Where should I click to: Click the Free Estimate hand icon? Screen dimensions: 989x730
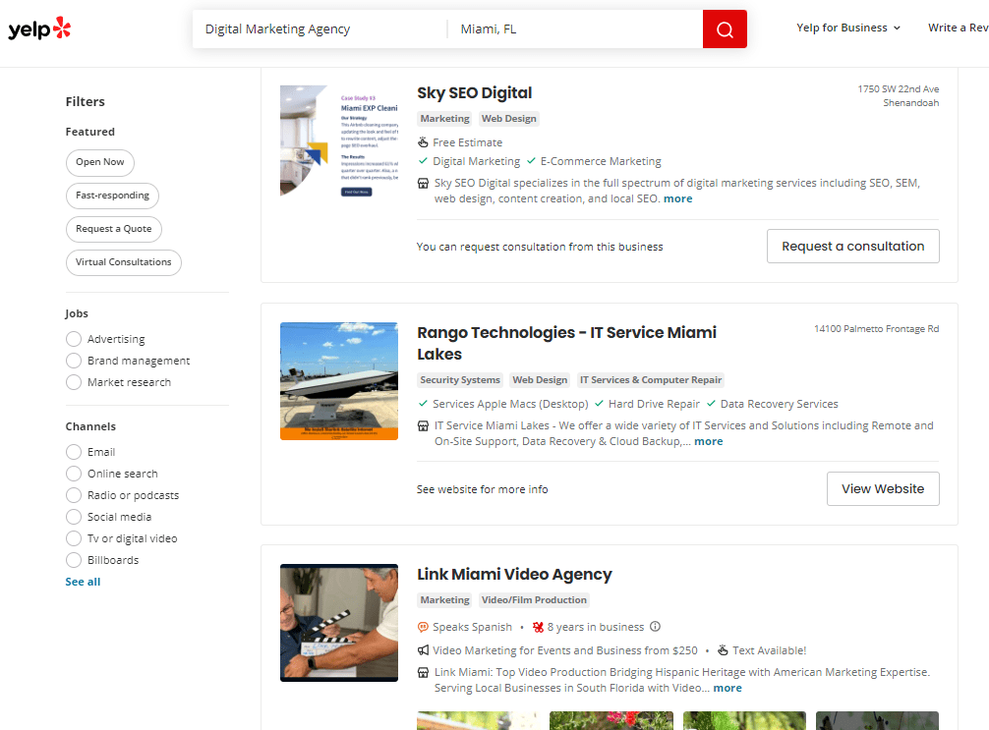coord(423,142)
